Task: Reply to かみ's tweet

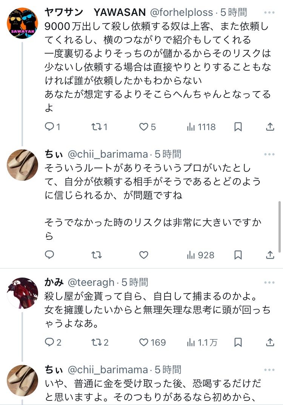Action: (x=50, y=343)
